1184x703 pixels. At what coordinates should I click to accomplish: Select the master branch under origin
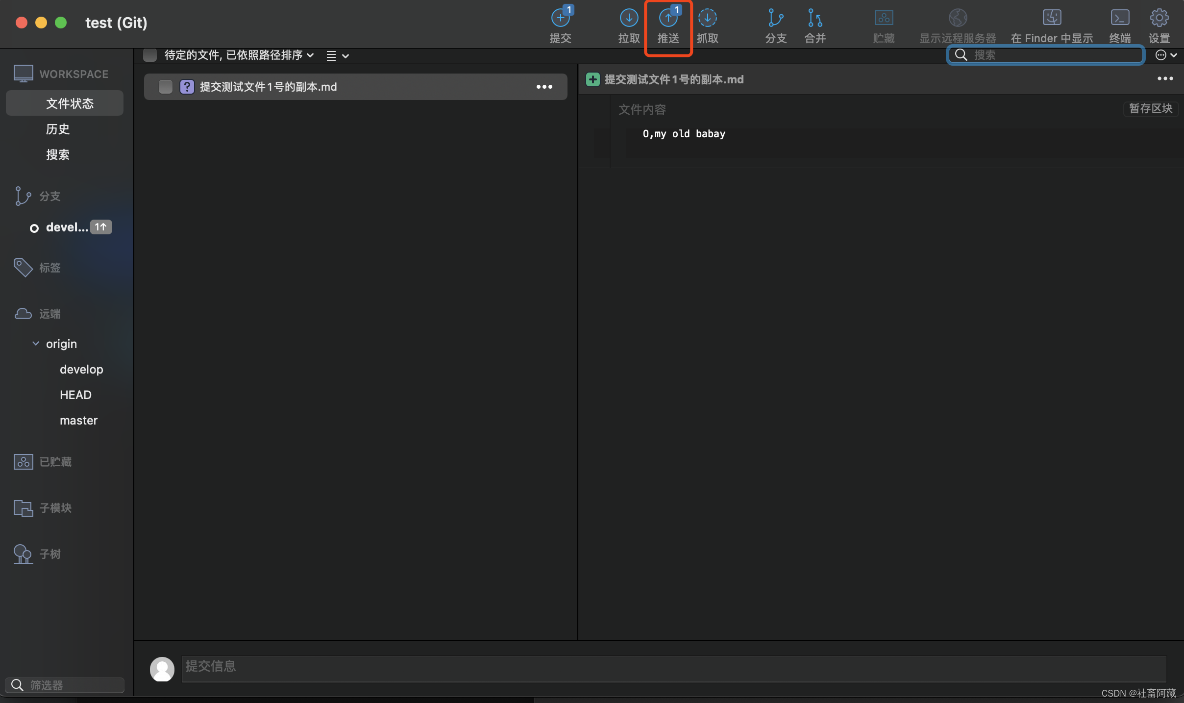point(78,420)
